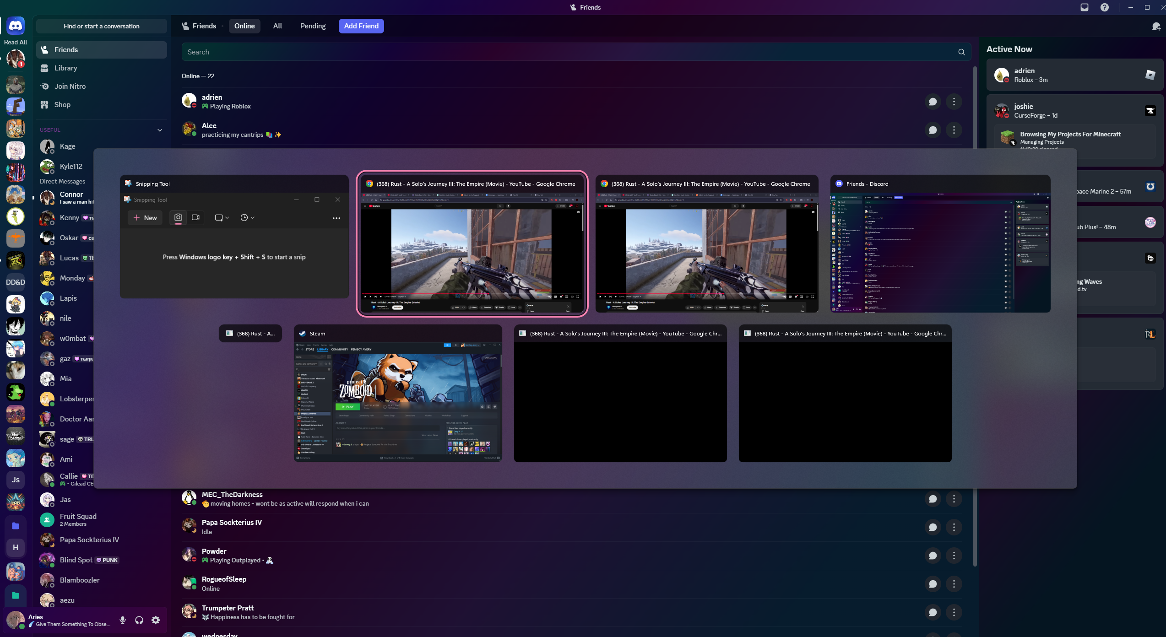Open snip delay timer dropdown
Image resolution: width=1166 pixels, height=637 pixels.
pyautogui.click(x=247, y=218)
